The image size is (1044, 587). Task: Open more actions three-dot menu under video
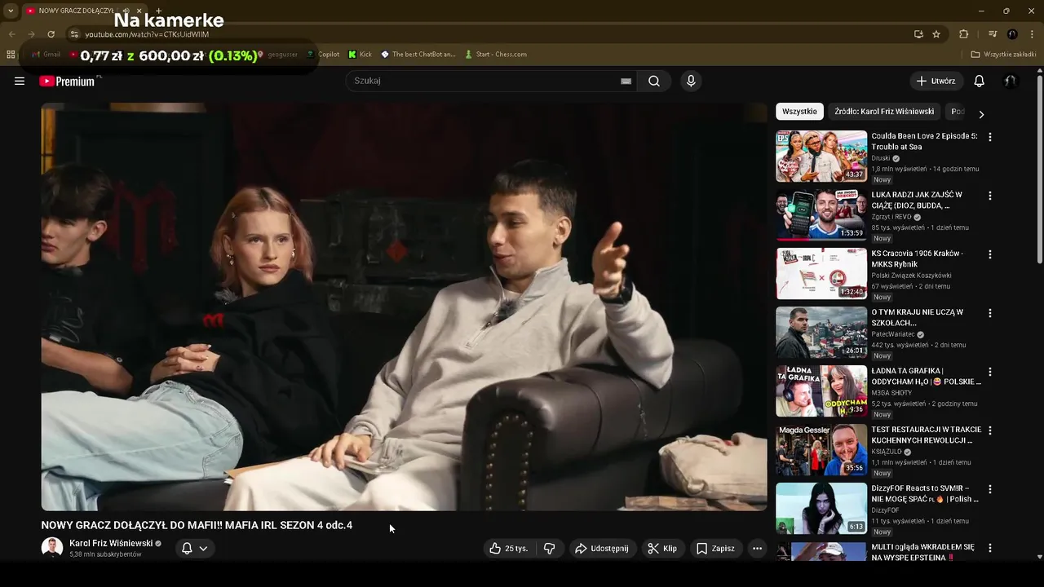point(757,549)
